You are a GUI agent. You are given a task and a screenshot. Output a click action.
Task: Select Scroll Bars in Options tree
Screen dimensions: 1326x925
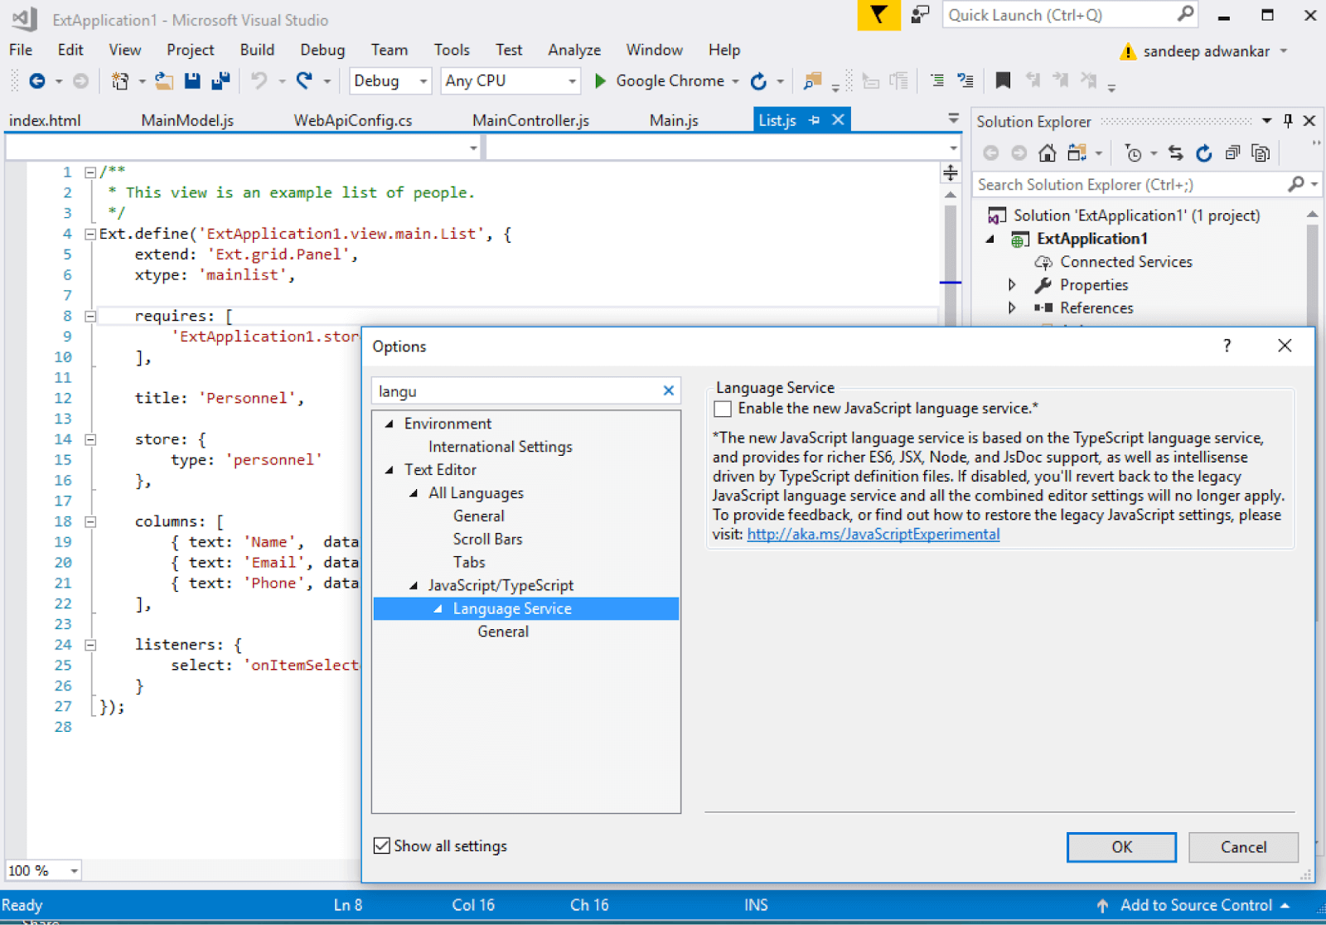click(488, 539)
